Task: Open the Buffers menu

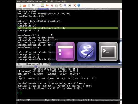Action: [39, 1]
